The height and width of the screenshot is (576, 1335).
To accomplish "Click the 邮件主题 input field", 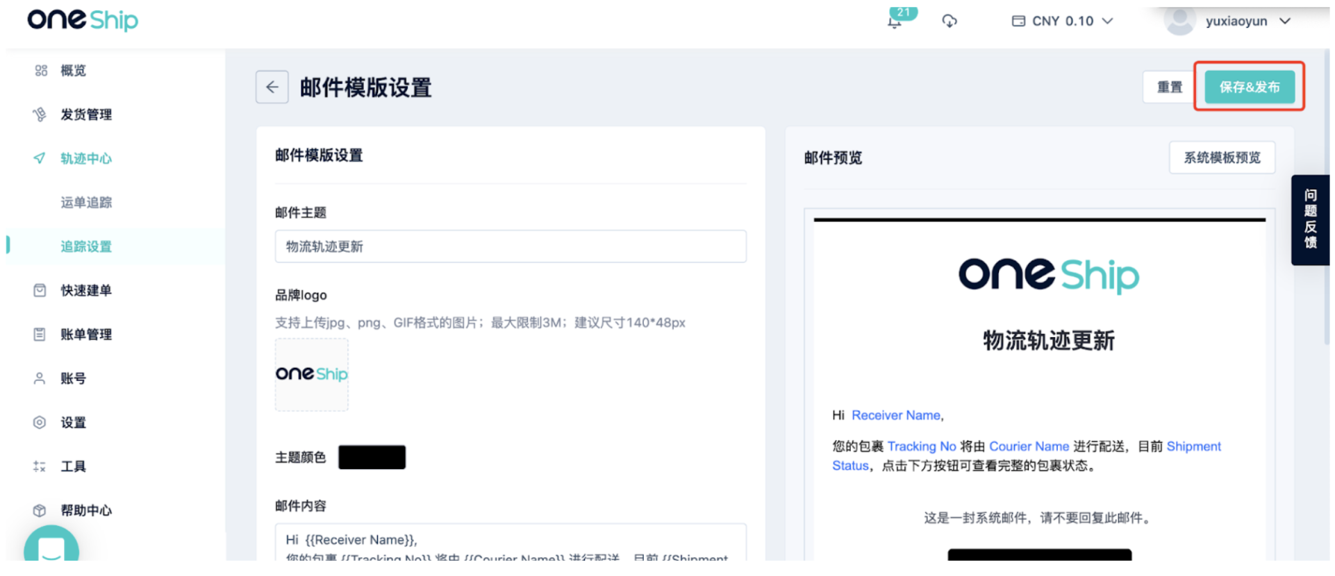I will [x=511, y=246].
